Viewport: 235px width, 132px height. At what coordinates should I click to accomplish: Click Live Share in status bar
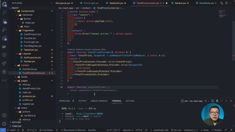click(46, 130)
